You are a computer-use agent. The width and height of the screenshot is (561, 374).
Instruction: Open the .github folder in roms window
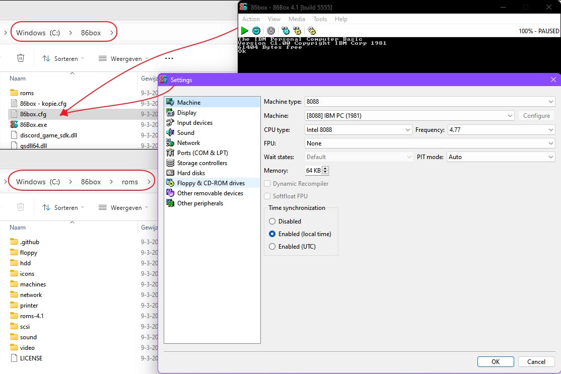pyautogui.click(x=30, y=242)
